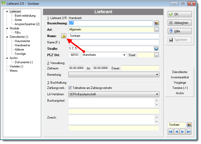Click the Zeitraum start date field
The width and height of the screenshot is (201, 144).
[x=76, y=68]
